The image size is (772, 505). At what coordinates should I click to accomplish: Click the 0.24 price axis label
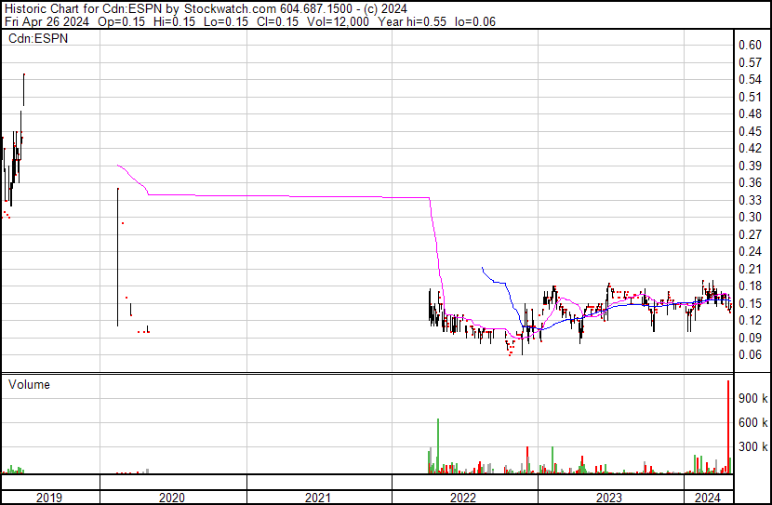(750, 251)
